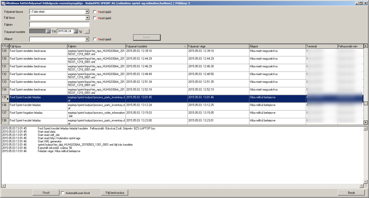
Task: Click grid vertical scrollbar up arrow
Action: pyautogui.click(x=366, y=46)
